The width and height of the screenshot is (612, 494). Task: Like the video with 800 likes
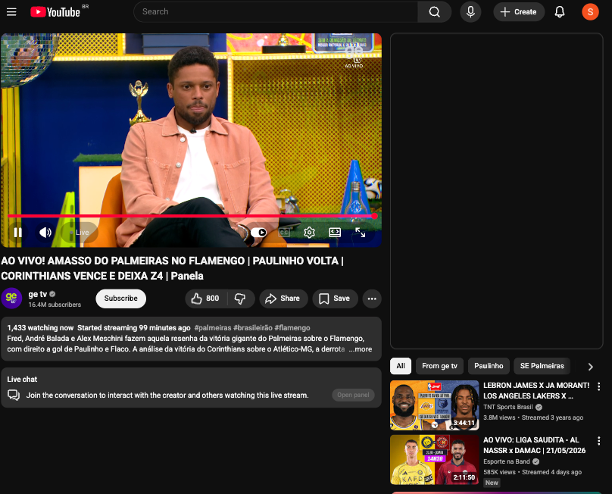pyautogui.click(x=205, y=299)
